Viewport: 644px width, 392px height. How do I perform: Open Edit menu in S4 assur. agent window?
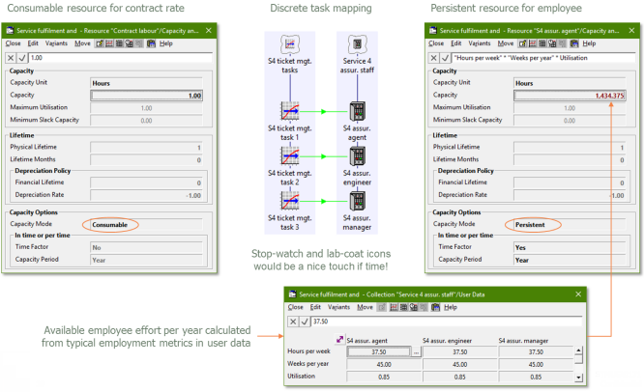454,43
